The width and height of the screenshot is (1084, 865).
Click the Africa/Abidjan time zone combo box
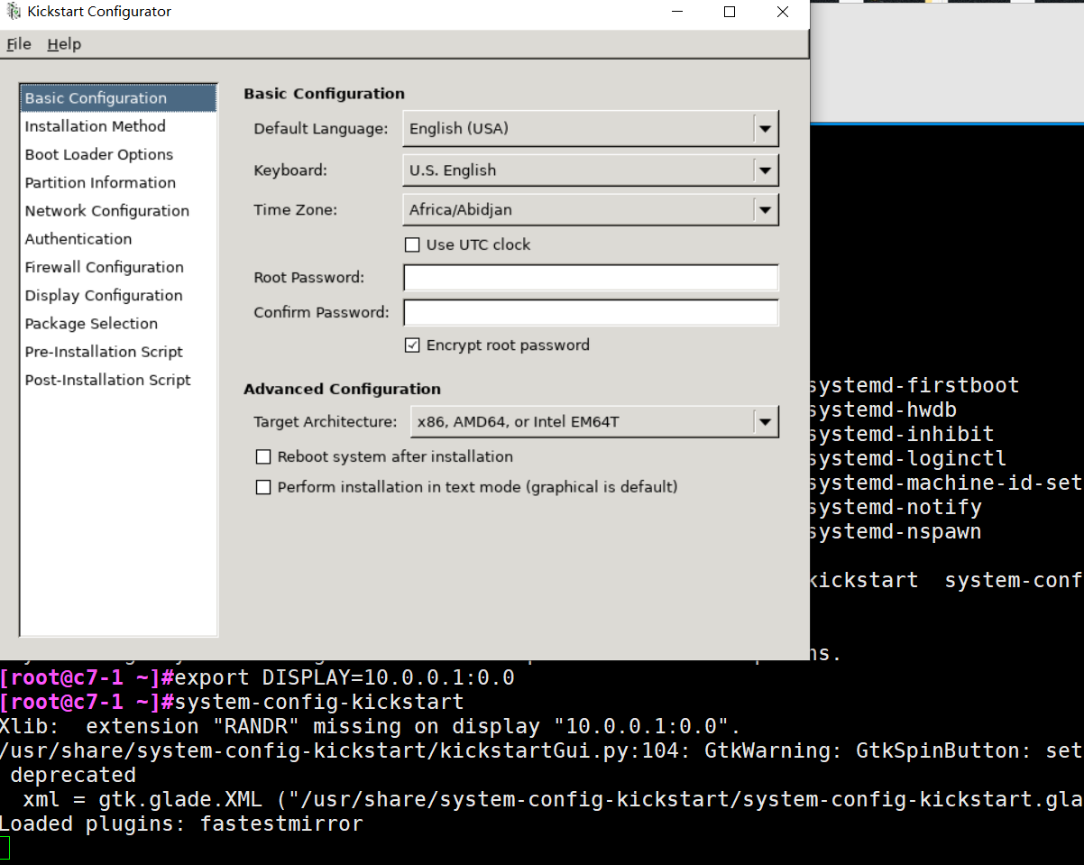590,209
